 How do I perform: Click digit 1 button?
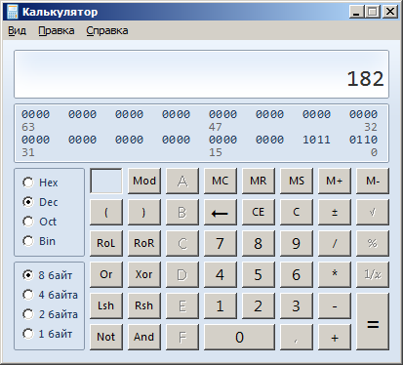[x=221, y=305]
